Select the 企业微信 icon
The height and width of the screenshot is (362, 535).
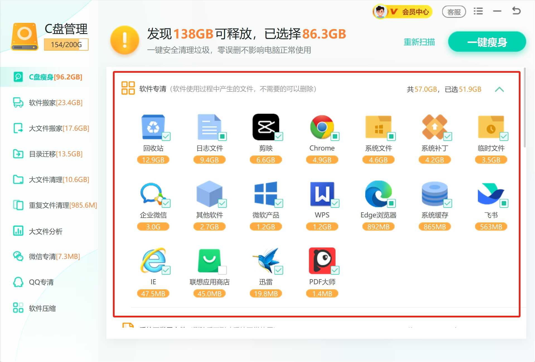pos(152,194)
